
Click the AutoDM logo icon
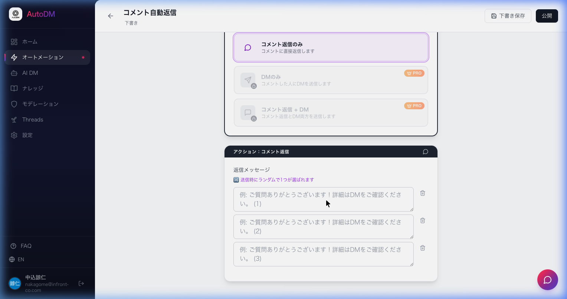(16, 14)
